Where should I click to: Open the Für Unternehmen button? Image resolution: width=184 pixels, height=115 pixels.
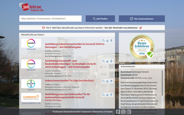point(142,19)
